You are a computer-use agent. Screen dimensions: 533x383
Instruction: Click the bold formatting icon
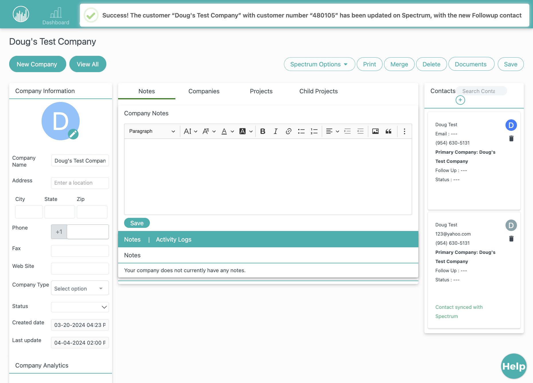pyautogui.click(x=262, y=131)
